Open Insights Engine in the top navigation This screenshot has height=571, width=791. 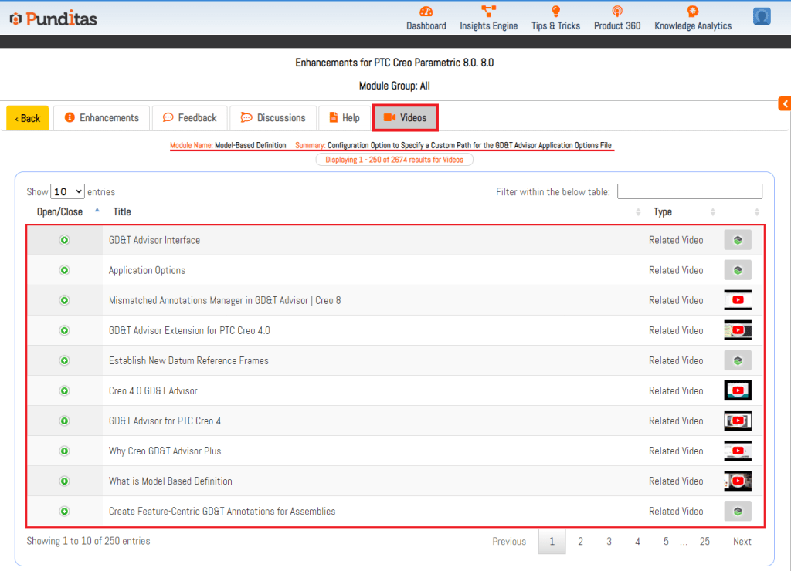click(488, 18)
